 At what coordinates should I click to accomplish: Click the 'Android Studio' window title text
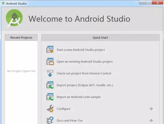(x=16, y=3)
